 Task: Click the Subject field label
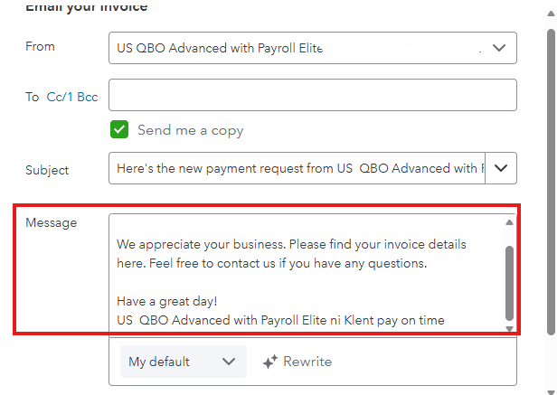click(47, 169)
